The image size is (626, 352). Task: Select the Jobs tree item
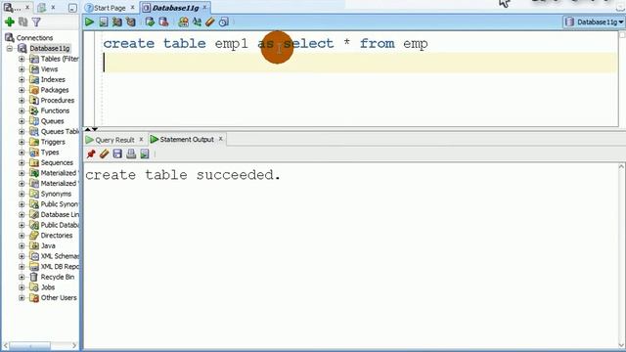pyautogui.click(x=48, y=286)
